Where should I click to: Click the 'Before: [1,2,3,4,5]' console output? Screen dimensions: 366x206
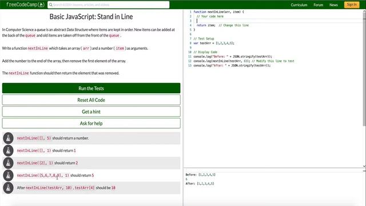201,175
